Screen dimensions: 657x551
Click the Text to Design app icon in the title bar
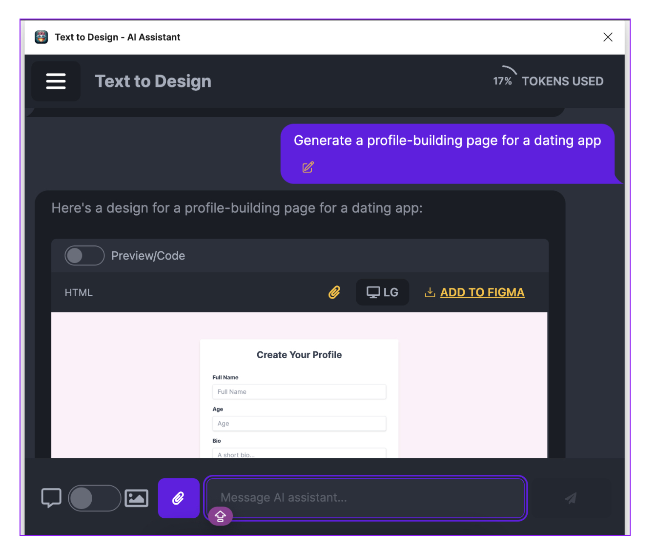(41, 37)
